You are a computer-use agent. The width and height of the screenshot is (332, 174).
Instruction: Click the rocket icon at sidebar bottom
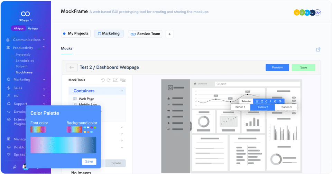(15, 167)
